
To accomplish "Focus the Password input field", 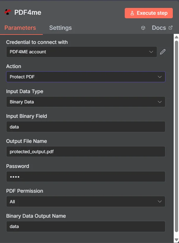I will point(86,176).
